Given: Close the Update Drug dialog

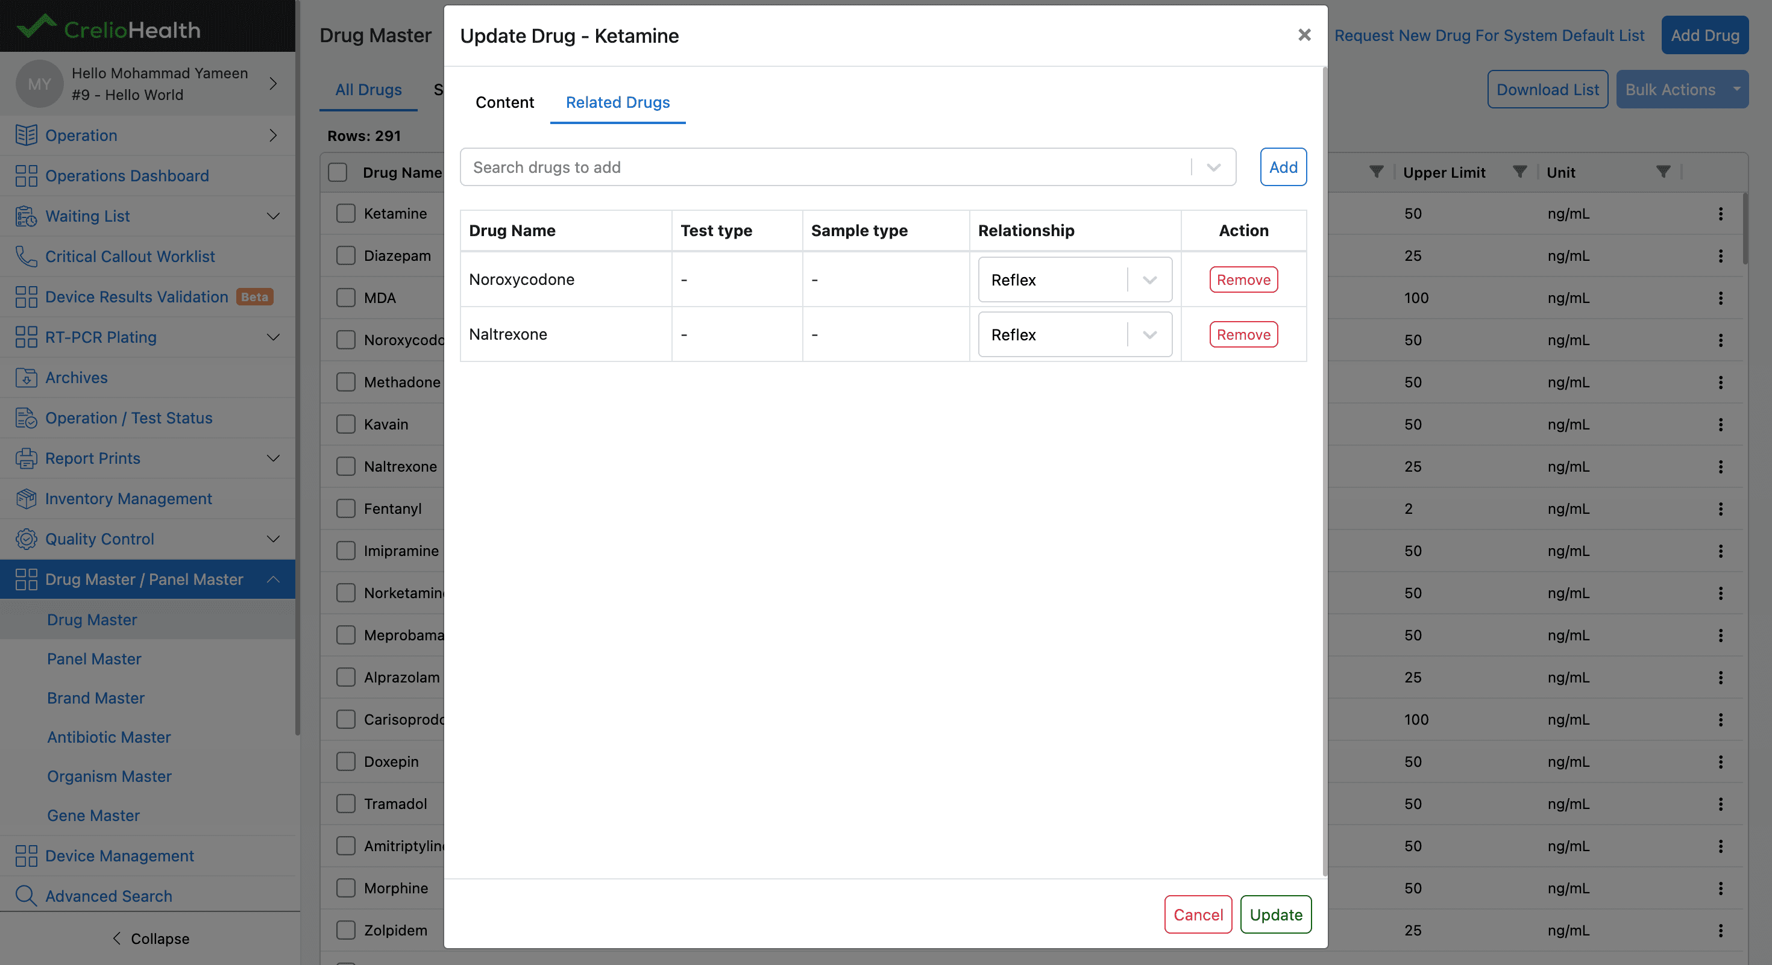Looking at the screenshot, I should (x=1304, y=35).
